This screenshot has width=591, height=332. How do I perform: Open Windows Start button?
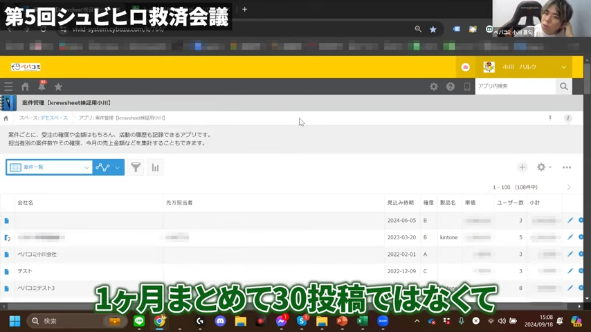pos(15,321)
